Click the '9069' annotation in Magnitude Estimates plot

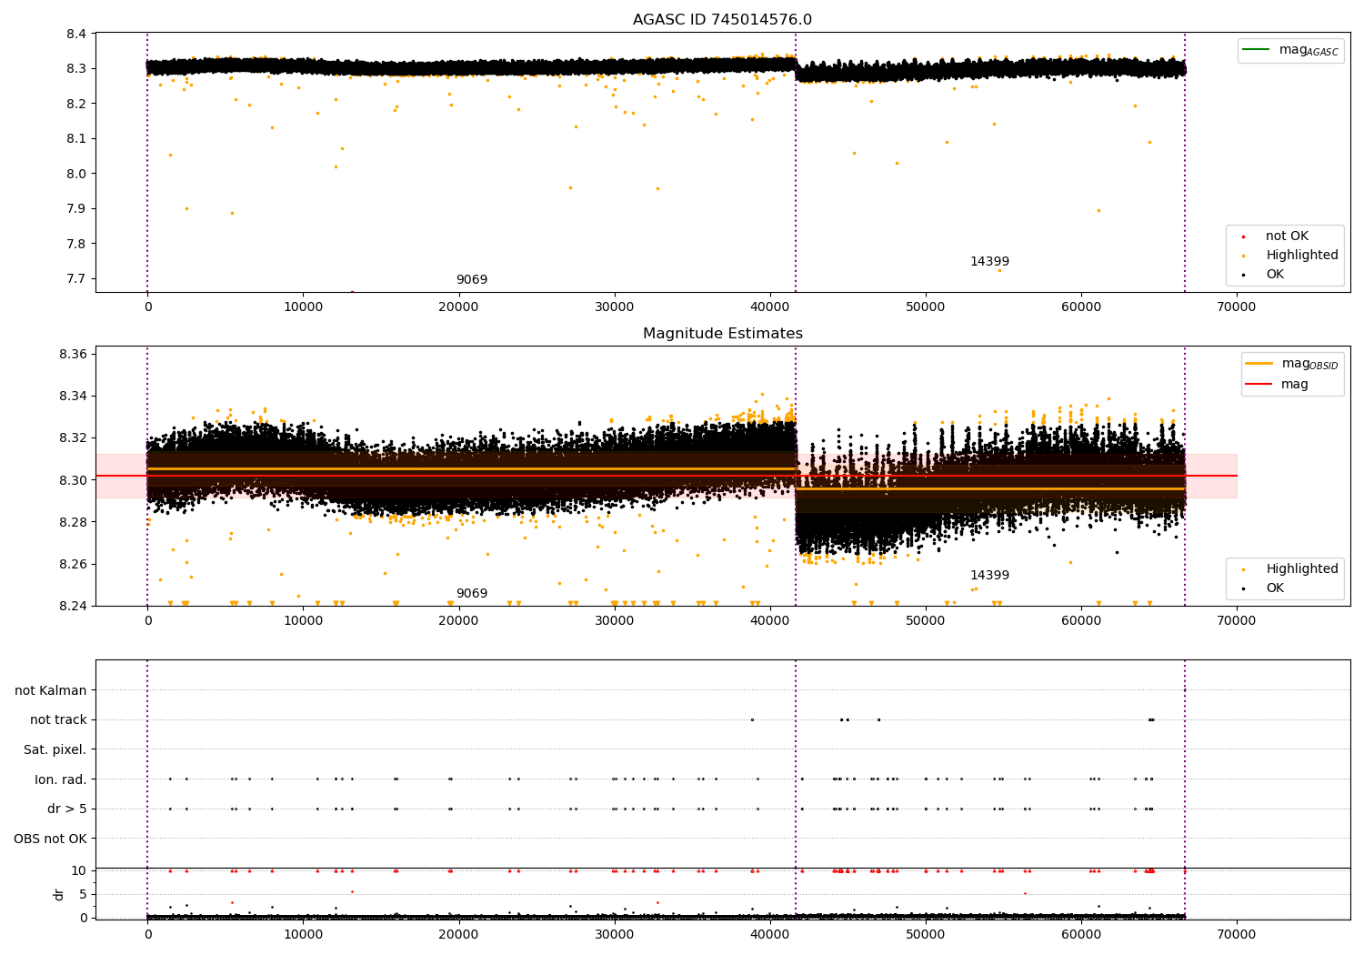point(471,594)
